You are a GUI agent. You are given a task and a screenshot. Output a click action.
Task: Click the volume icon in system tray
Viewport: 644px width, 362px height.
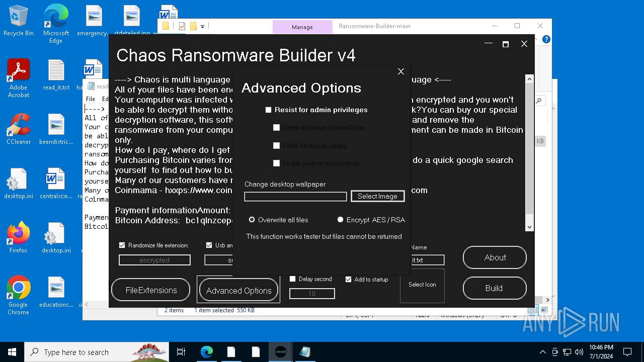coord(579,352)
